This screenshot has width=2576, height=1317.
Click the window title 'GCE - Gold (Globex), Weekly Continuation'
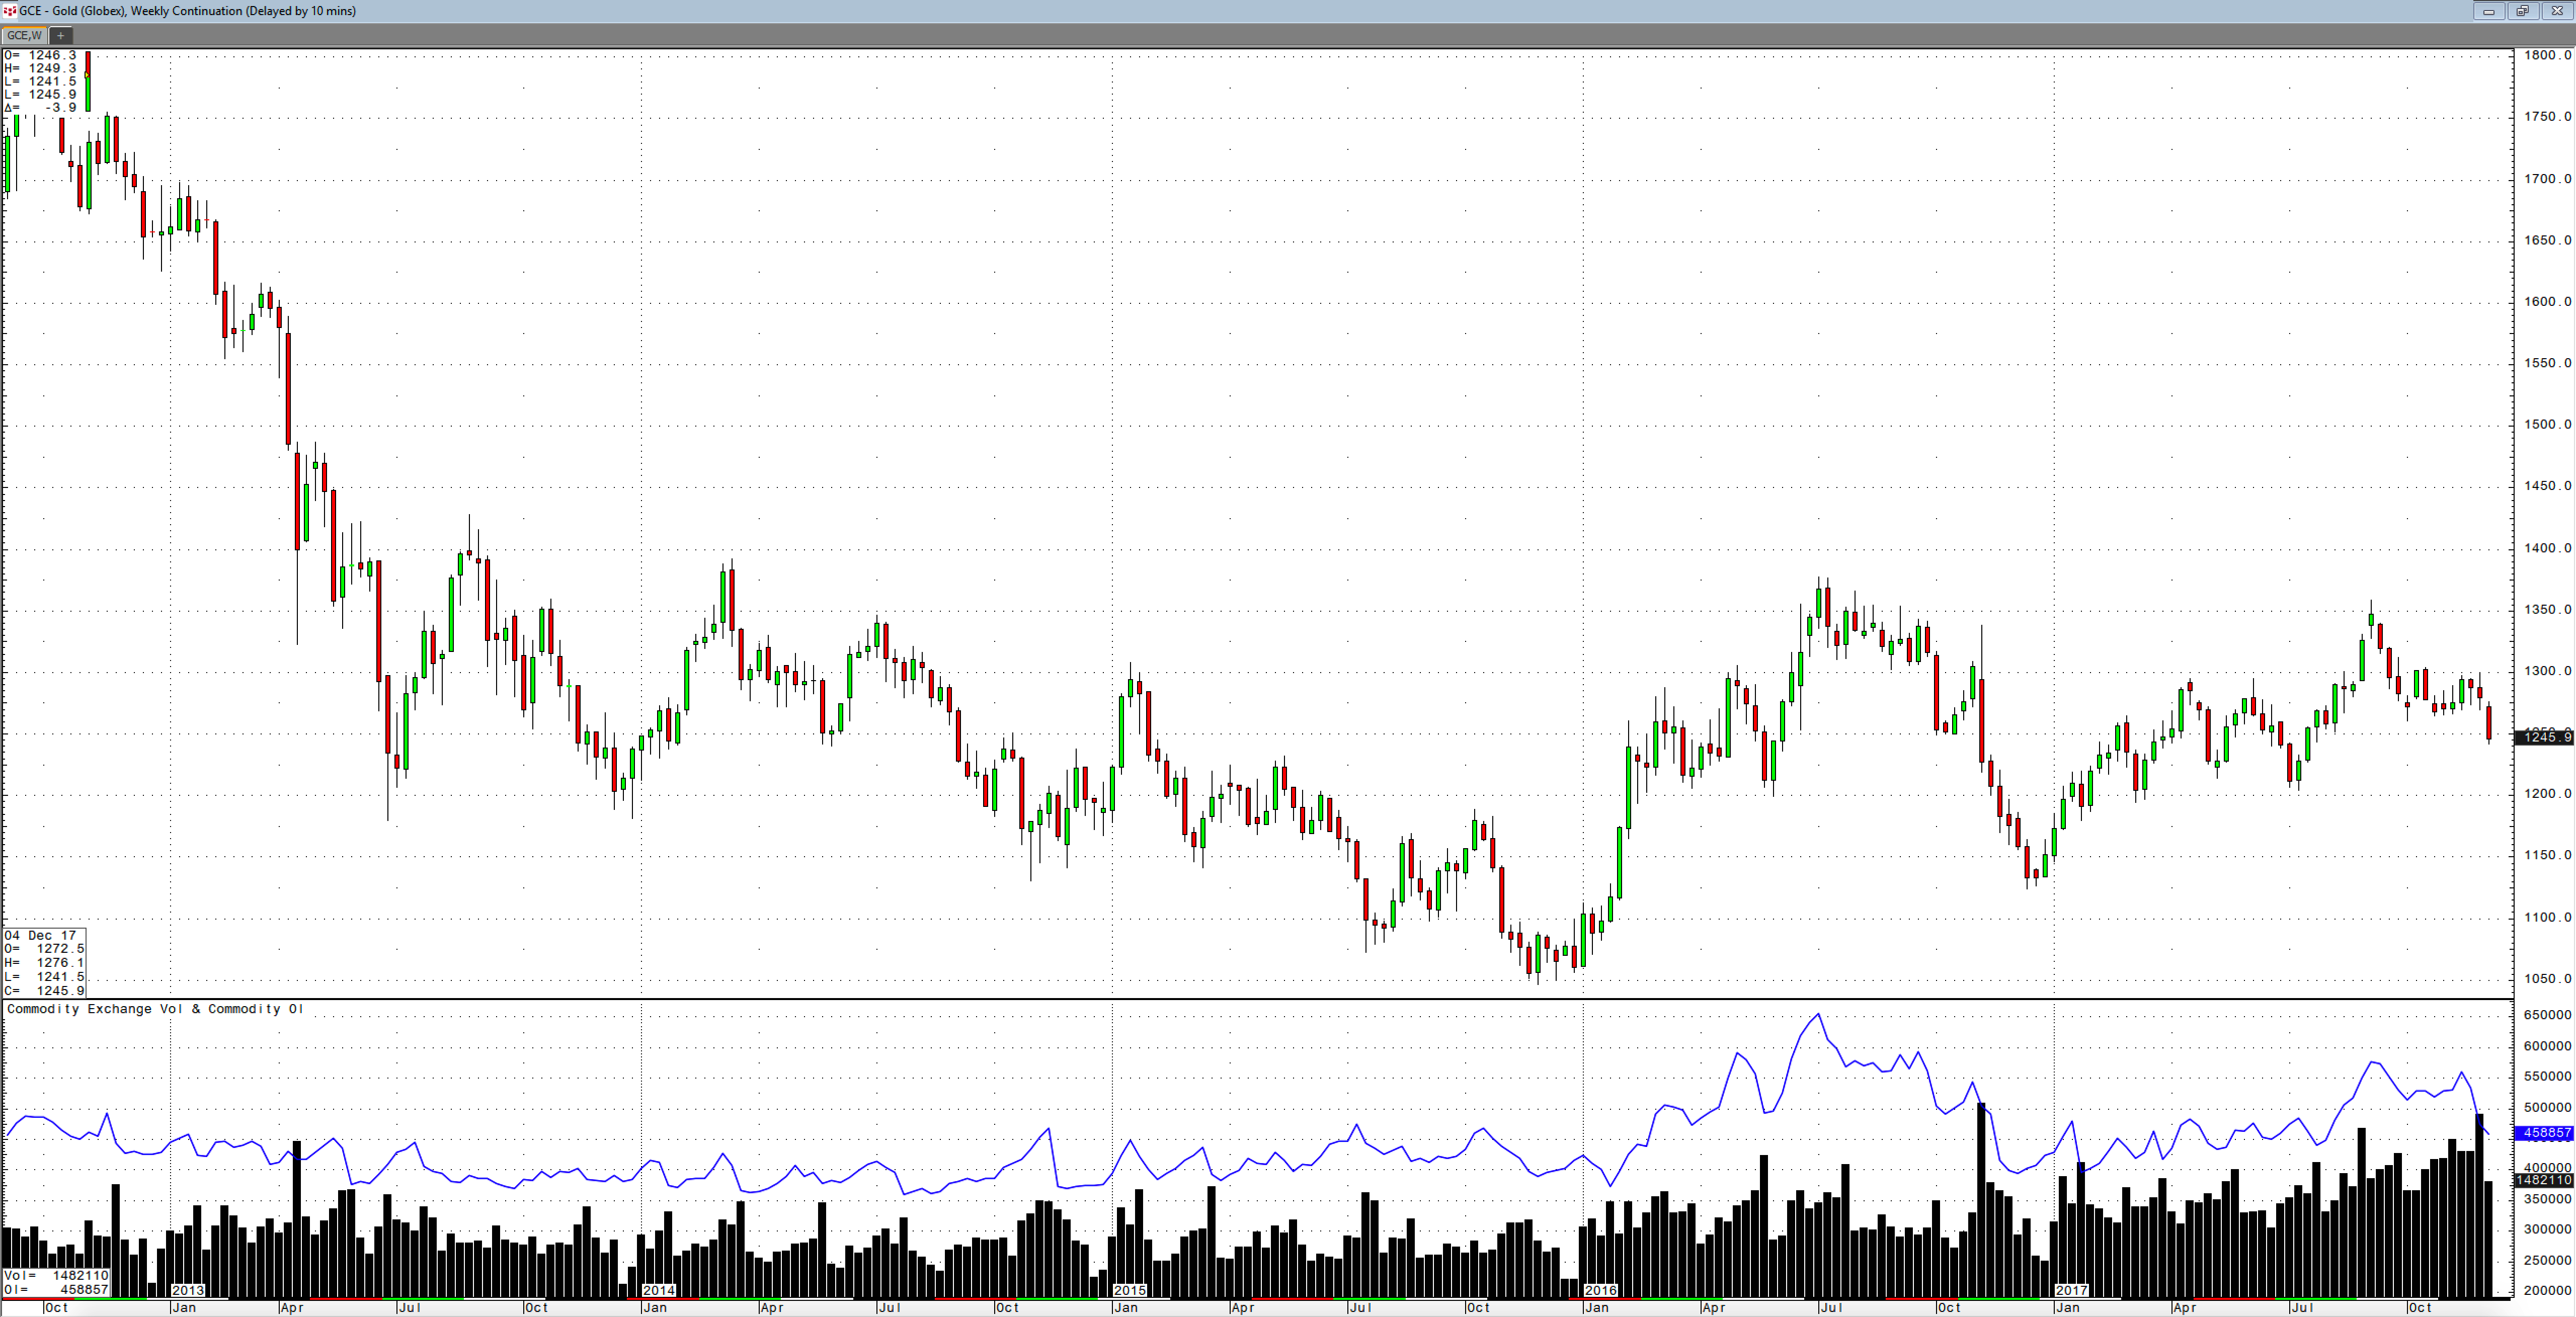[131, 11]
